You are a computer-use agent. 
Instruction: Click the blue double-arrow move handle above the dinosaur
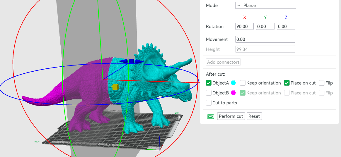(131, 61)
